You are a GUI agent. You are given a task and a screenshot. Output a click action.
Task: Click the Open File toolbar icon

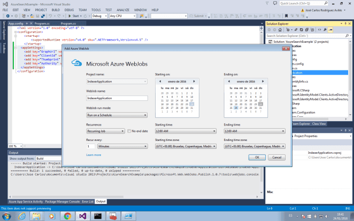point(32,16)
